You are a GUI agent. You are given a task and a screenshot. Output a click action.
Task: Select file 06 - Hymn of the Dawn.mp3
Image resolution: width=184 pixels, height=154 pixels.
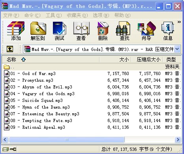pyautogui.click(x=92, y=107)
